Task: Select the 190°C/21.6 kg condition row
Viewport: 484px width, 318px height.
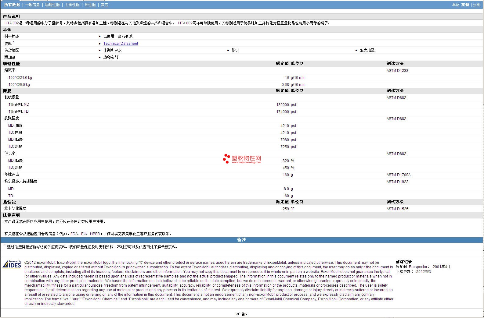Action: 20,78
